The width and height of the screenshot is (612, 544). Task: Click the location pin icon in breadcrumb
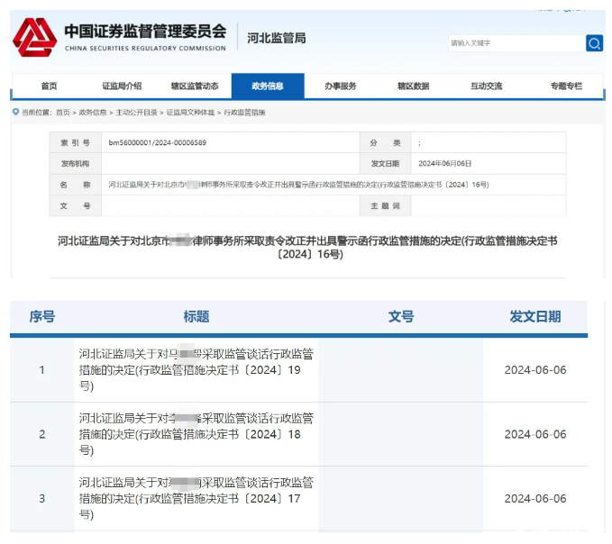15,113
